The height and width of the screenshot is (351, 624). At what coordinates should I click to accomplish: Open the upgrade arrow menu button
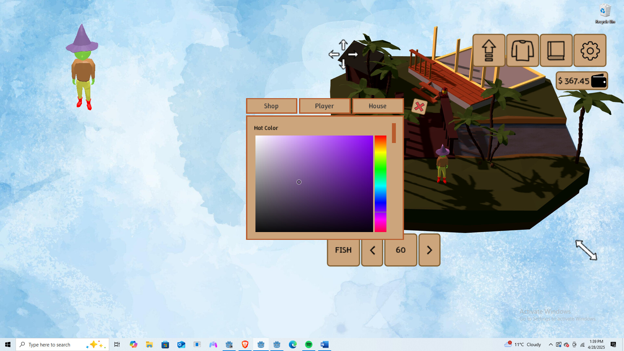(x=489, y=50)
